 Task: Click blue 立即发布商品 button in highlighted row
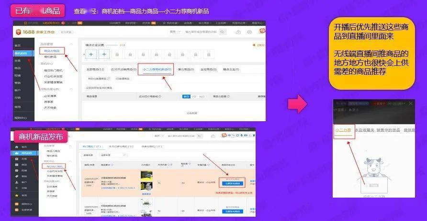coord(233,184)
